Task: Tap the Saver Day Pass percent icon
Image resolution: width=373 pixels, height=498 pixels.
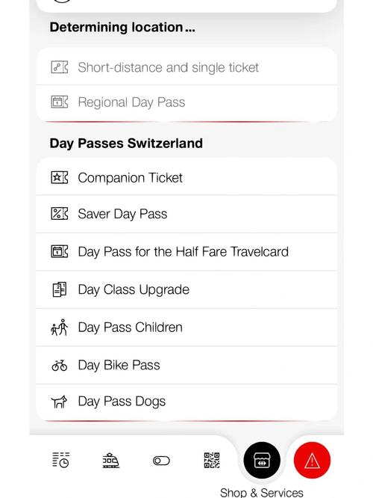Action: pos(60,213)
